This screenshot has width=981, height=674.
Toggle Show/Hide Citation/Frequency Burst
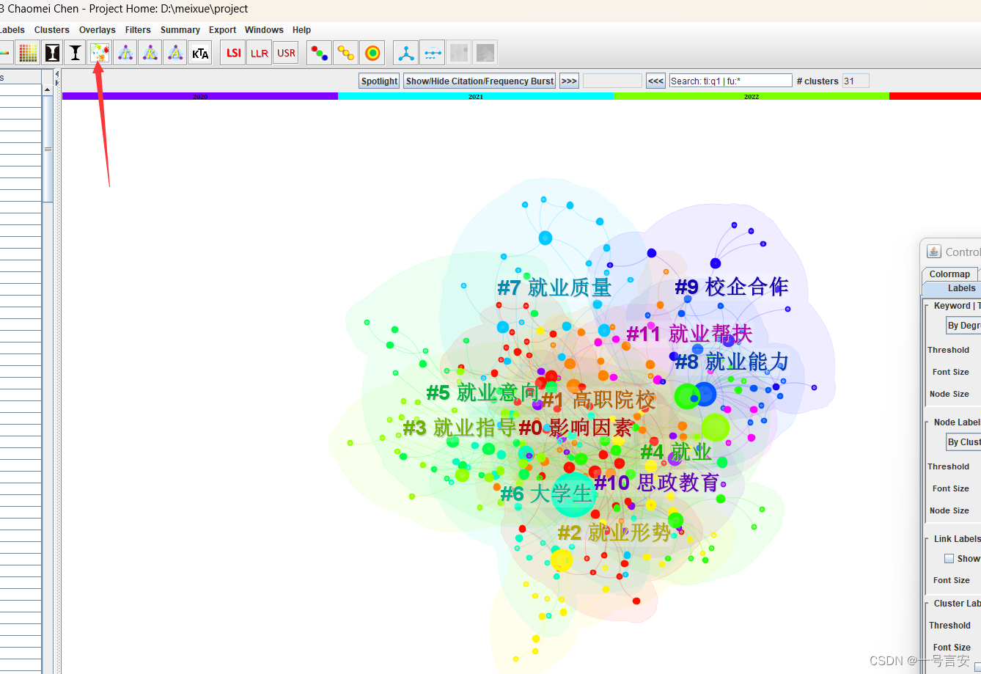point(479,81)
